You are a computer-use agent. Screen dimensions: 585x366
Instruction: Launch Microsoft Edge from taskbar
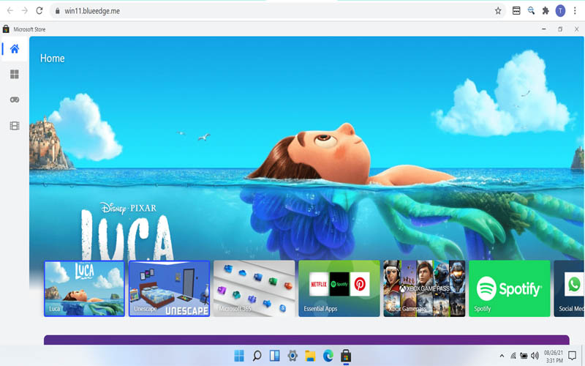click(328, 356)
